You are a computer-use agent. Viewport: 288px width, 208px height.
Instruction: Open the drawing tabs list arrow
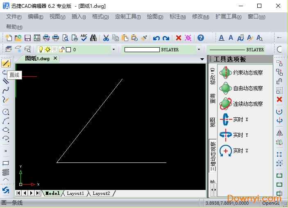202,59
